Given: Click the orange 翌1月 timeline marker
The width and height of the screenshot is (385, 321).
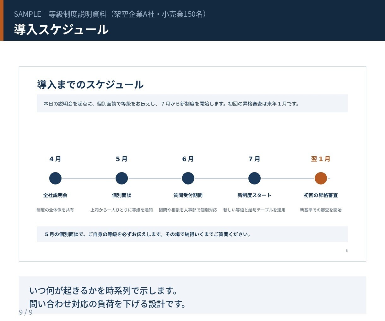Looking at the screenshot, I should pos(321,178).
